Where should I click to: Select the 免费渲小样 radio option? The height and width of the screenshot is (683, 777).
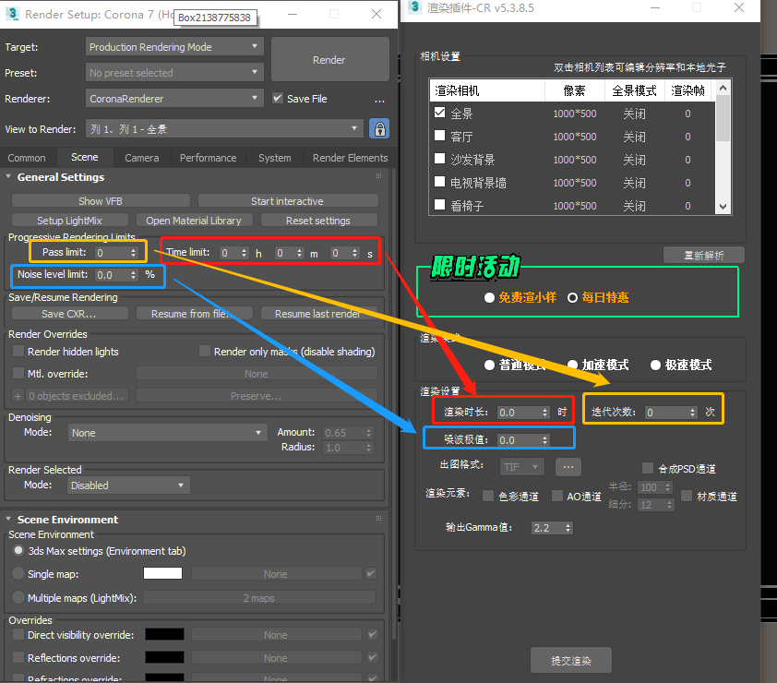tap(489, 298)
